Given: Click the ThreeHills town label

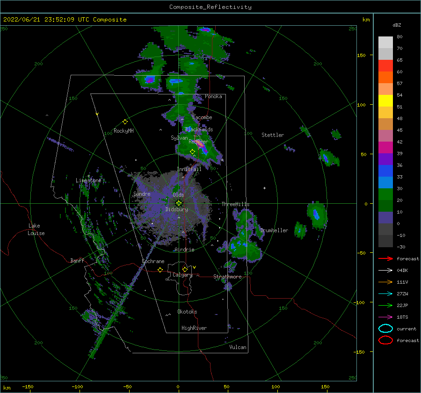Looking at the screenshot, I should [235, 204].
